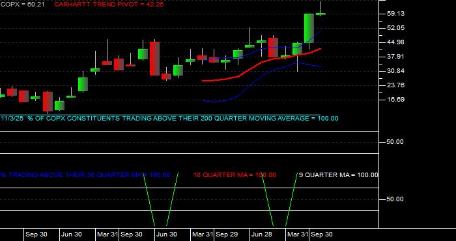This screenshot has width=456, height=241.
Task: Select the 200 quarter moving average breadth caption
Action: (170, 119)
